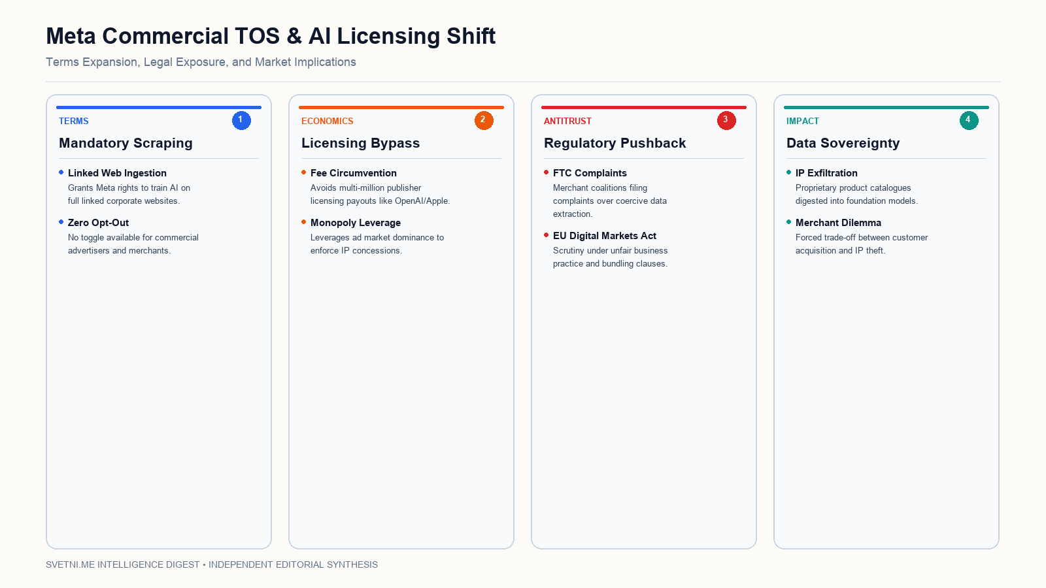Click the IMPACT category label
1046x588 pixels.
pyautogui.click(x=802, y=121)
